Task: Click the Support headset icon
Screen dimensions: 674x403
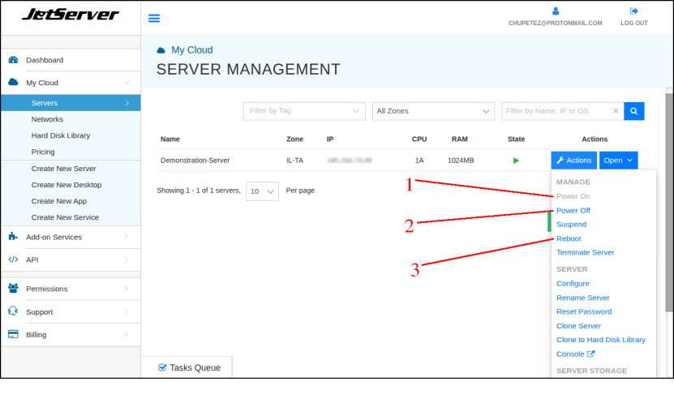Action: click(x=13, y=311)
